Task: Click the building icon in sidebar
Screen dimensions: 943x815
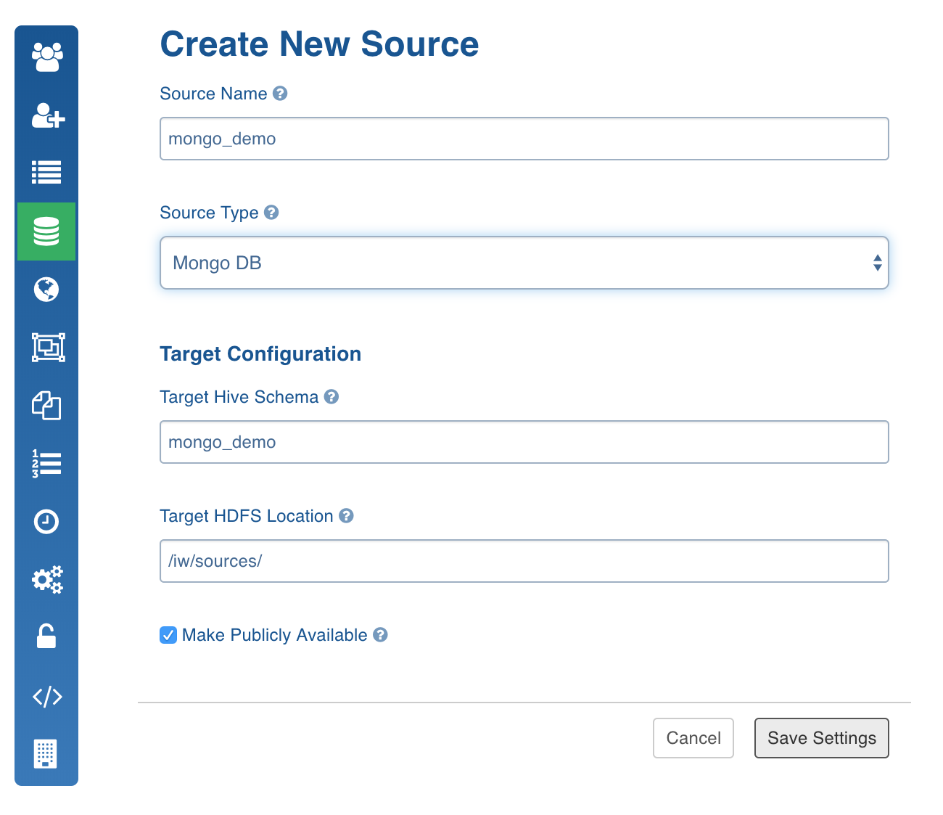Action: point(46,754)
